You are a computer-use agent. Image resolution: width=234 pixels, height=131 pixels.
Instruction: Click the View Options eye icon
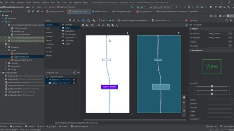click(83, 25)
